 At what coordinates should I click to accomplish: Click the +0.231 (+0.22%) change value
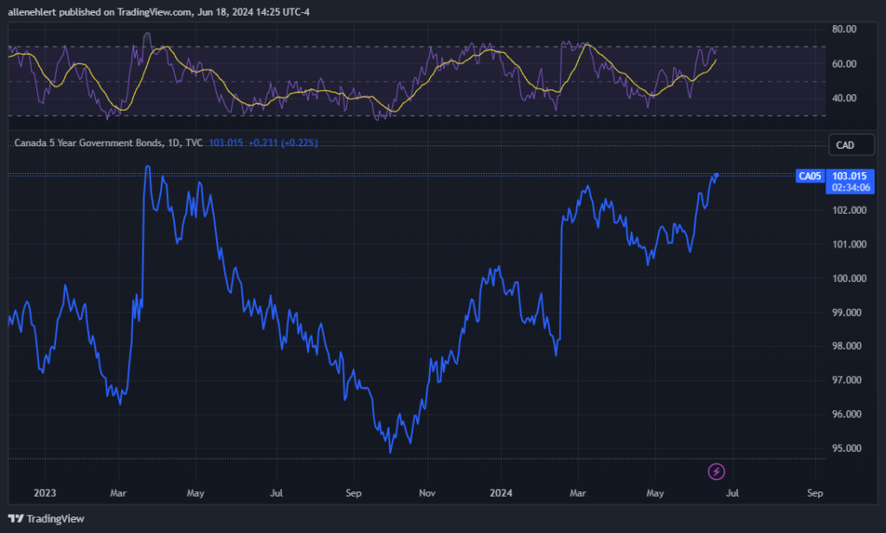pos(283,143)
